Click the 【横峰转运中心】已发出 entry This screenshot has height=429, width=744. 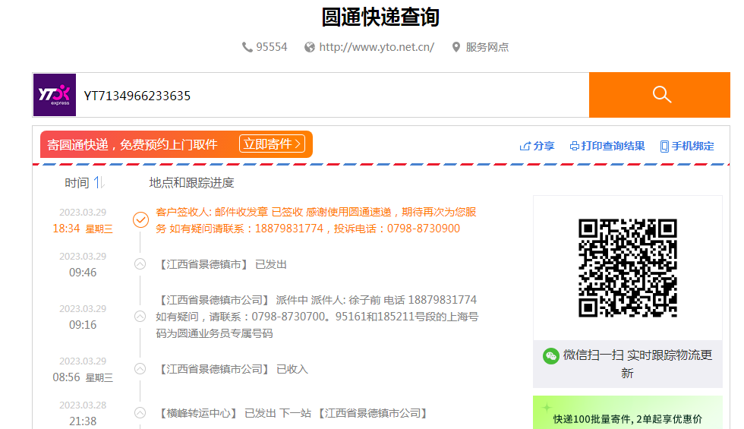[292, 413]
